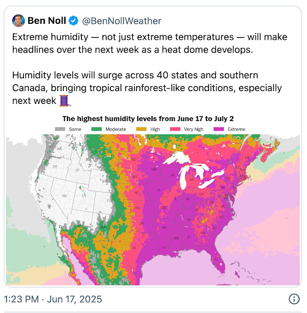Click the MN label on map
307x313 pixels.
pos(154,169)
